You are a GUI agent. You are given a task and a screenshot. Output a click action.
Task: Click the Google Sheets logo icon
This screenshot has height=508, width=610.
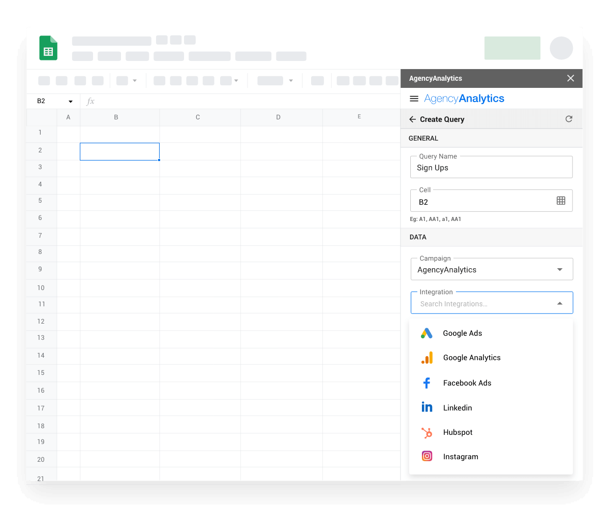pos(48,48)
